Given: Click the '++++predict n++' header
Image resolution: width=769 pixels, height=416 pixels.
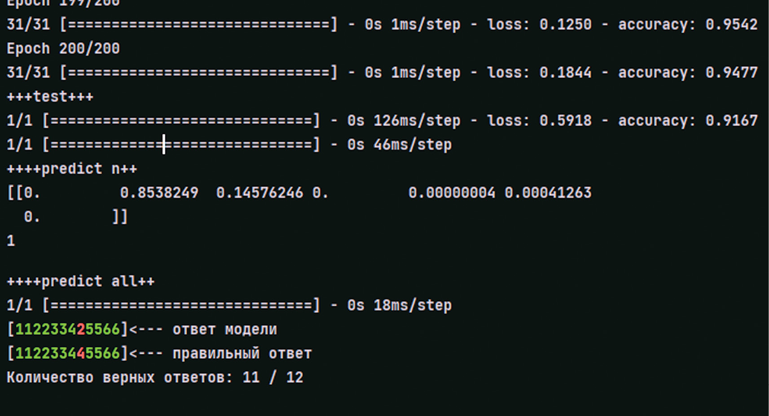Looking at the screenshot, I should (x=72, y=169).
